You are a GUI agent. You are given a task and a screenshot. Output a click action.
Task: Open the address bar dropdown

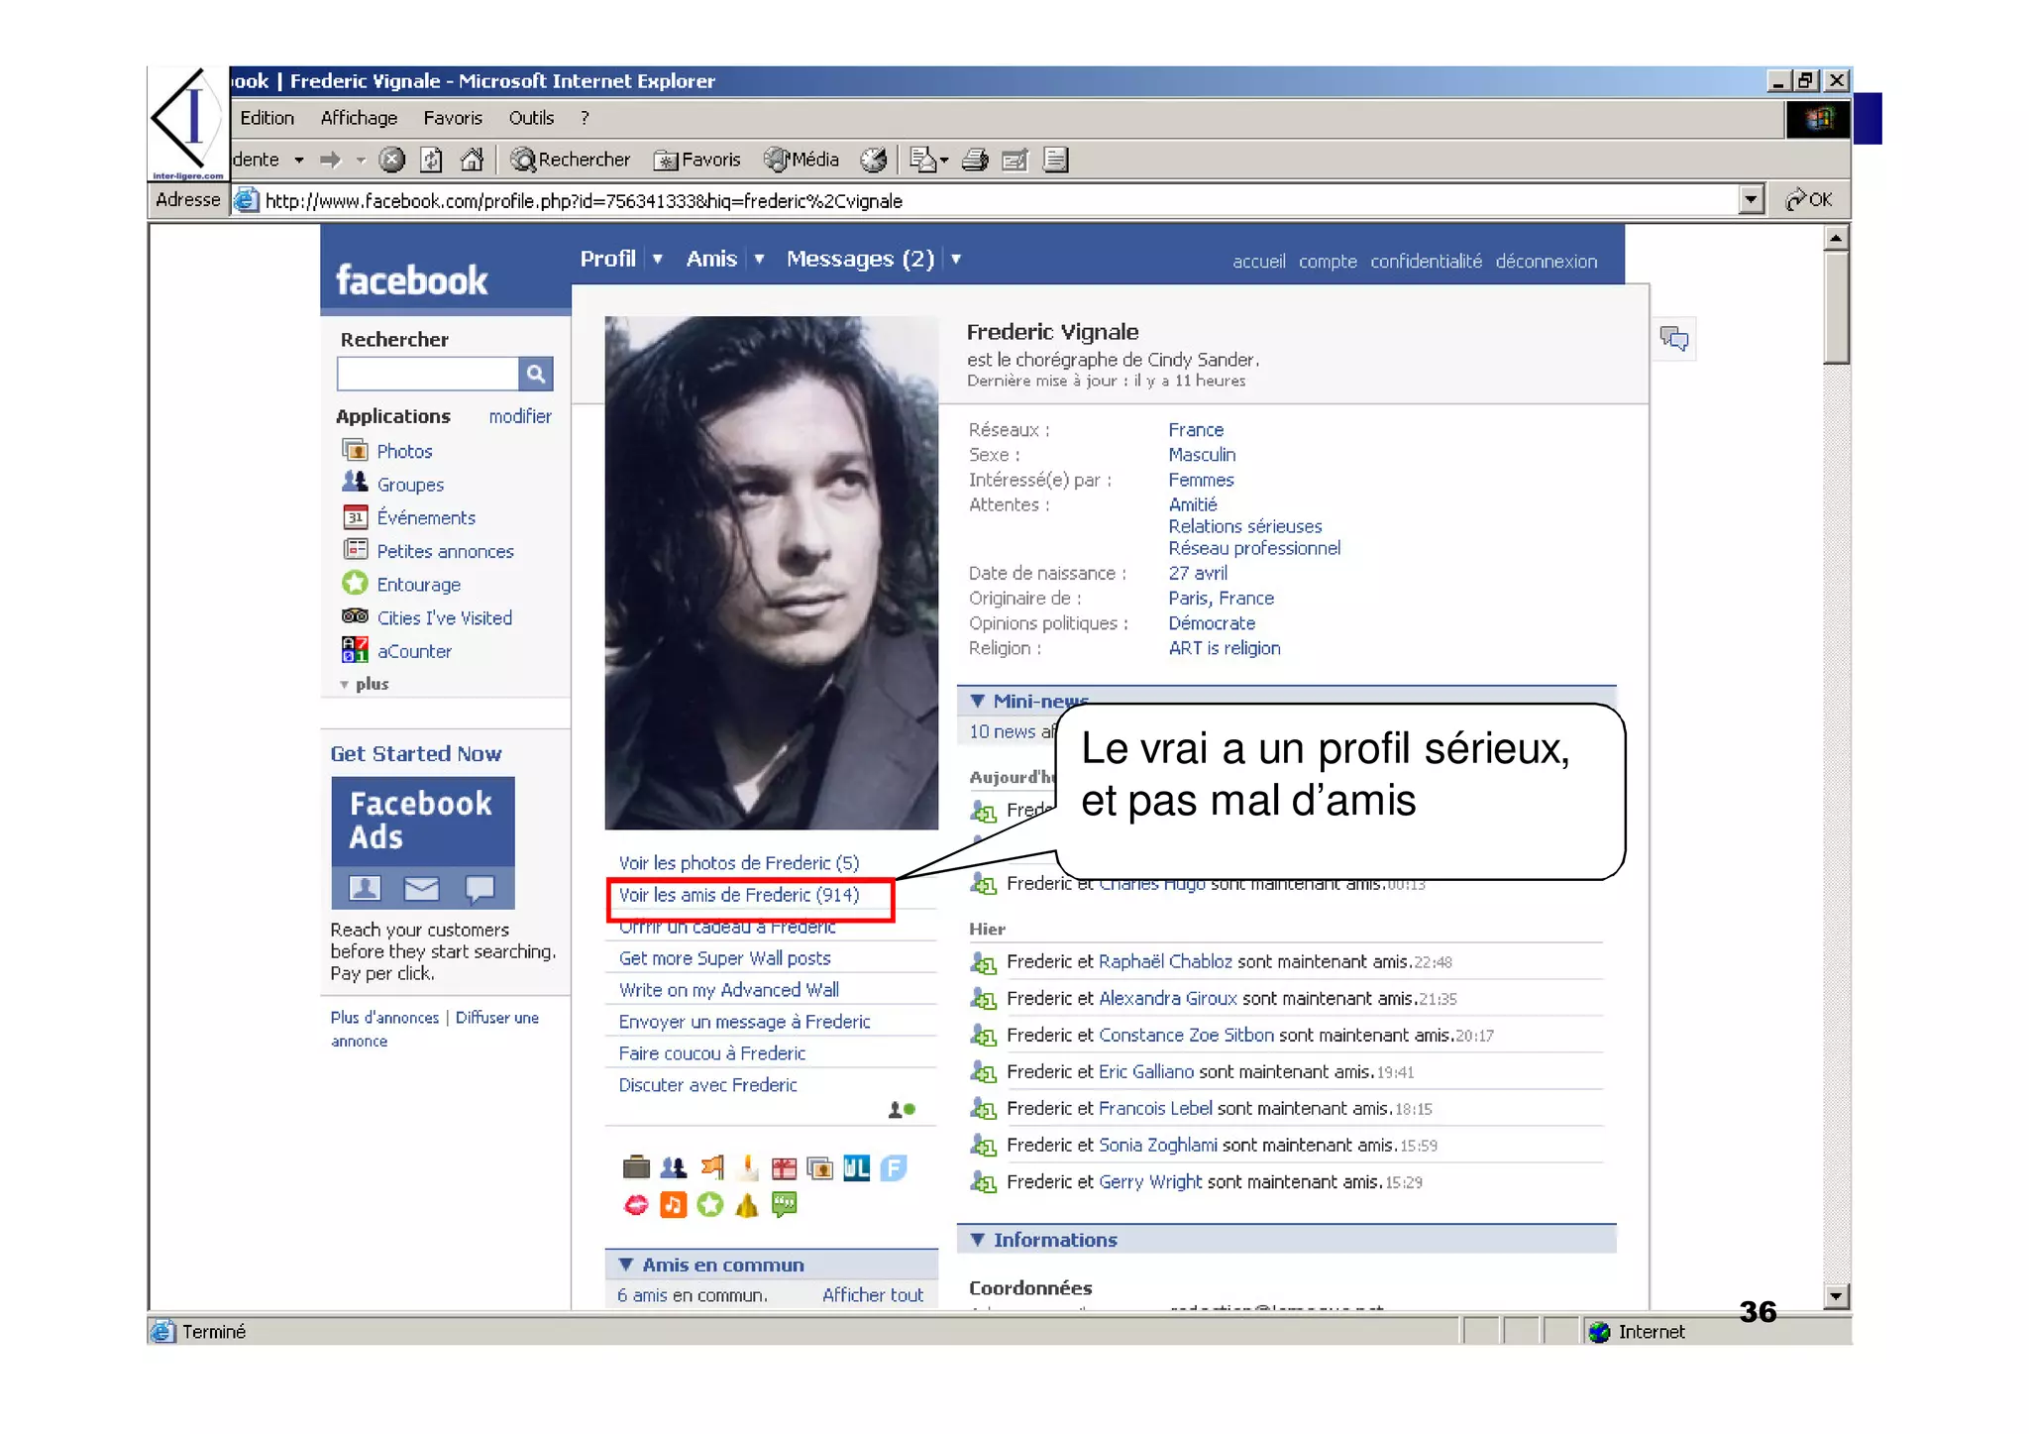click(x=1751, y=199)
